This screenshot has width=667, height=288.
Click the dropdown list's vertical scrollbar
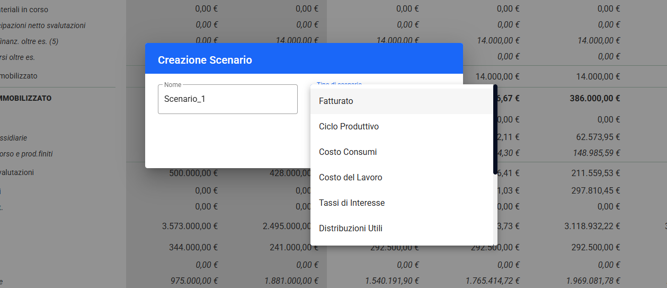(x=495, y=130)
